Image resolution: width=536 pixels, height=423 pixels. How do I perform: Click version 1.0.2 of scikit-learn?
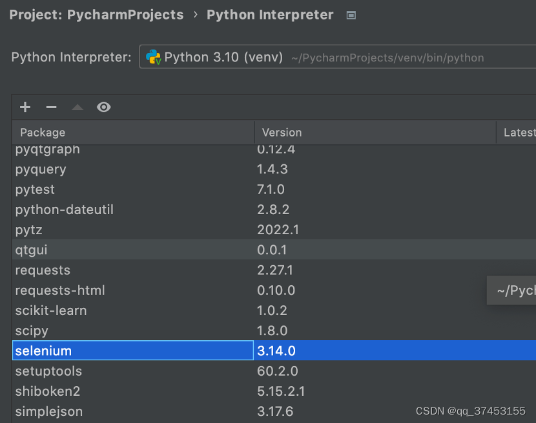272,310
